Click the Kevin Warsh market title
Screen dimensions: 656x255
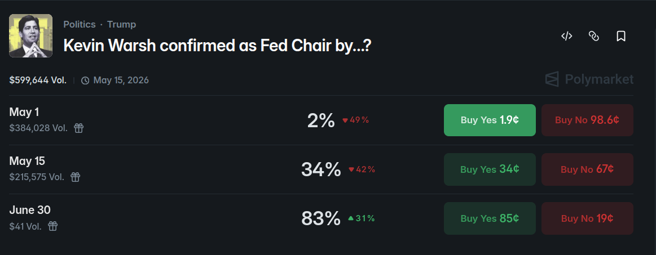point(217,46)
